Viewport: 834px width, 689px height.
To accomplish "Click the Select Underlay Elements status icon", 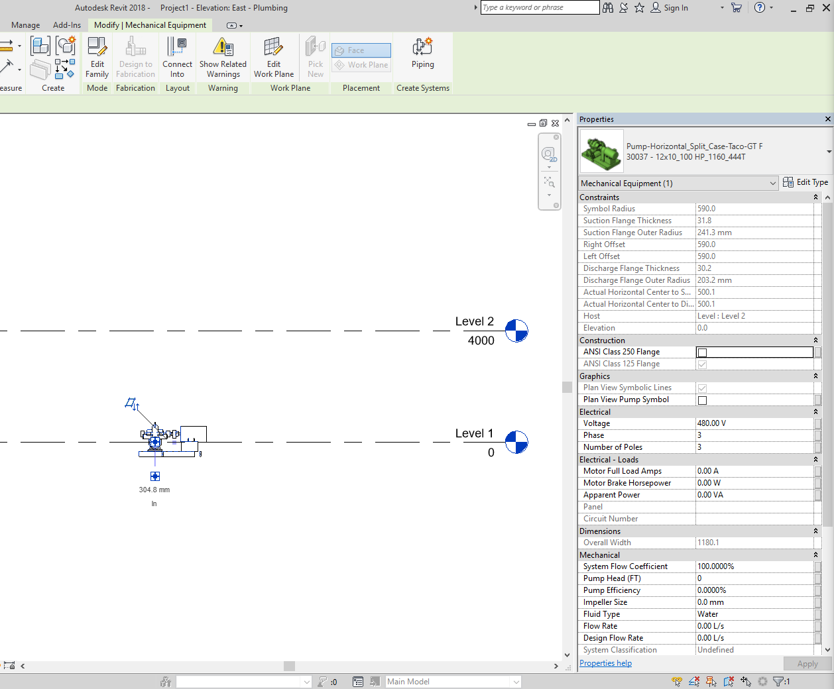I will 694,681.
